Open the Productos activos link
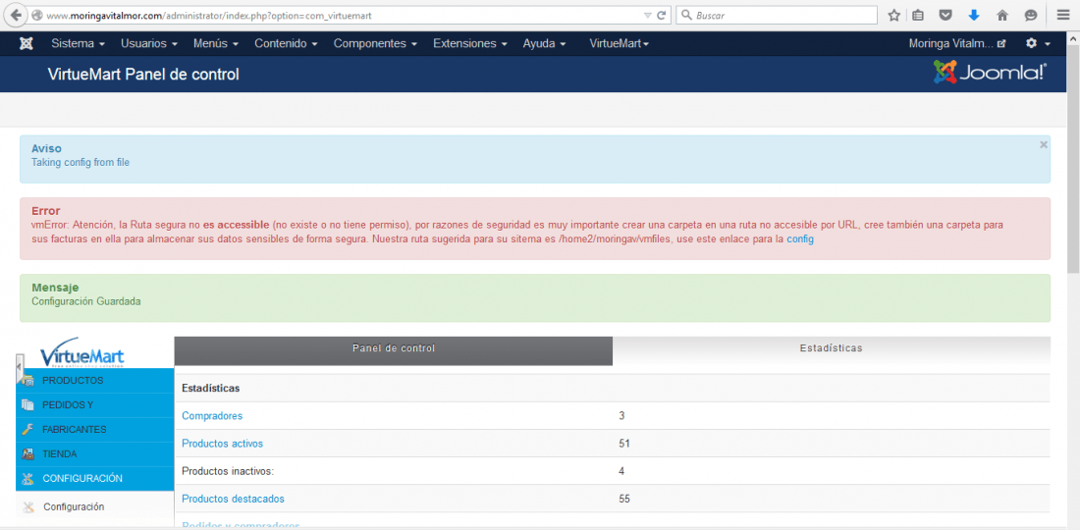The width and height of the screenshot is (1080, 530). (223, 444)
